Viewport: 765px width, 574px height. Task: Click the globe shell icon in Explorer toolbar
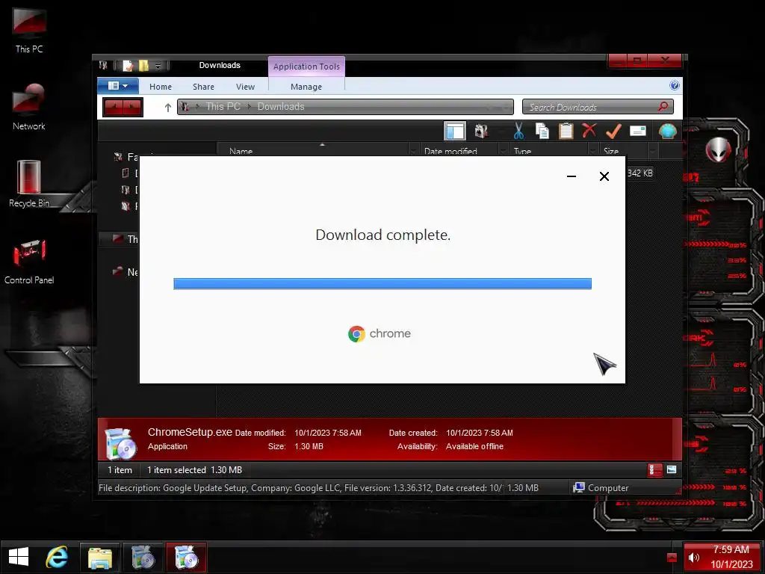point(667,131)
